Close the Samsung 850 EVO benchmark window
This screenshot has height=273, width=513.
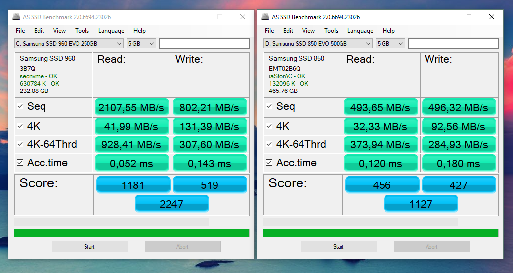(491, 17)
